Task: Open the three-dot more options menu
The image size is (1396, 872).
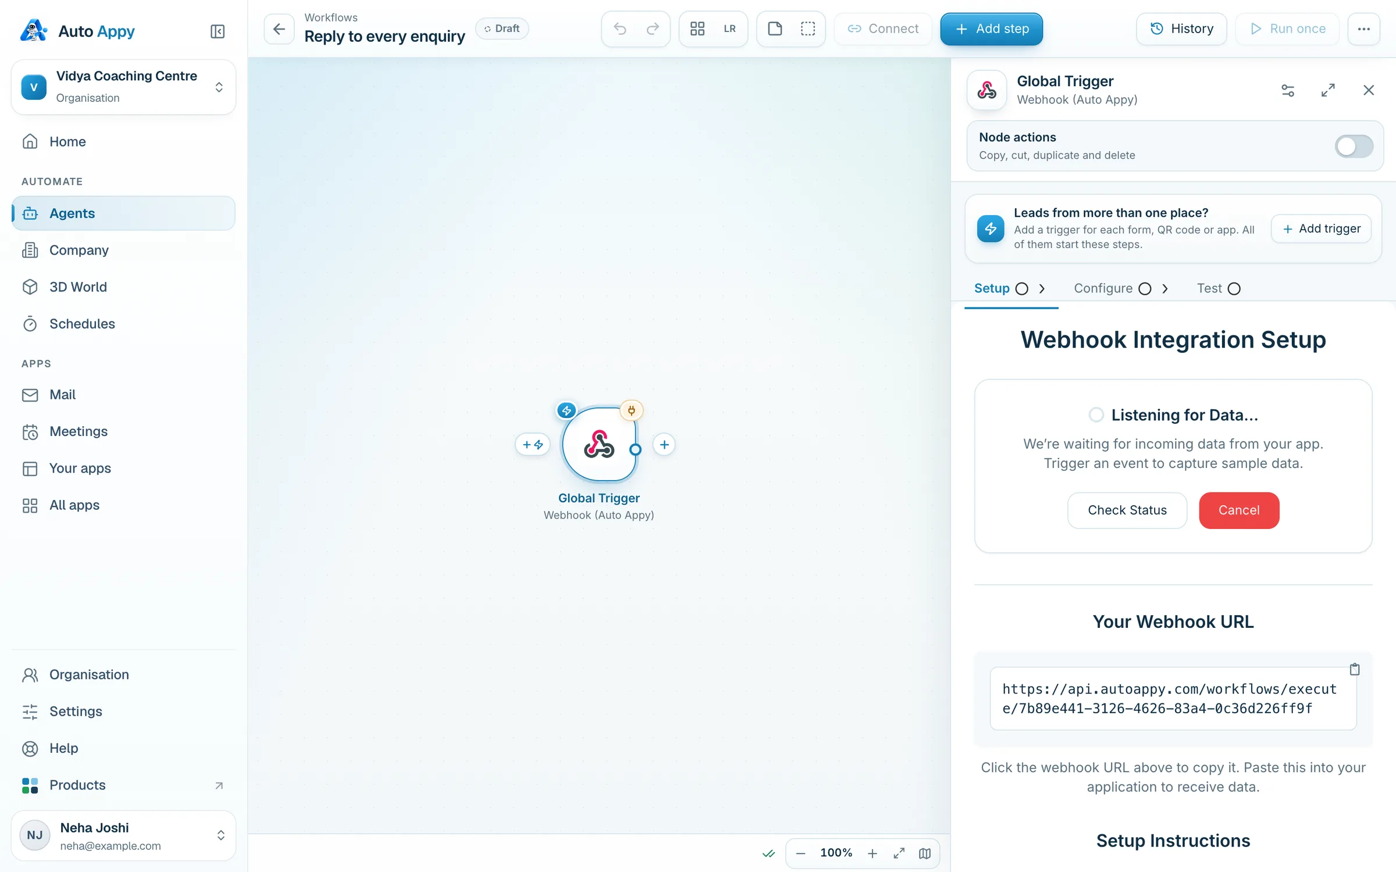Action: pyautogui.click(x=1364, y=28)
